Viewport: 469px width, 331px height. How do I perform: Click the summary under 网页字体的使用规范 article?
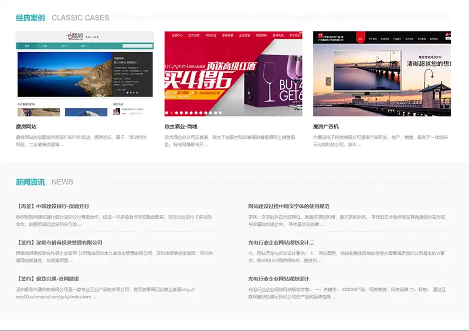(x=346, y=220)
